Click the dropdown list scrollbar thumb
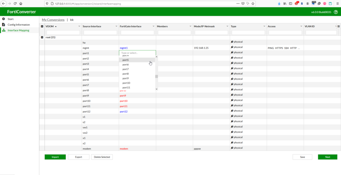This screenshot has width=341, height=175. [156, 76]
